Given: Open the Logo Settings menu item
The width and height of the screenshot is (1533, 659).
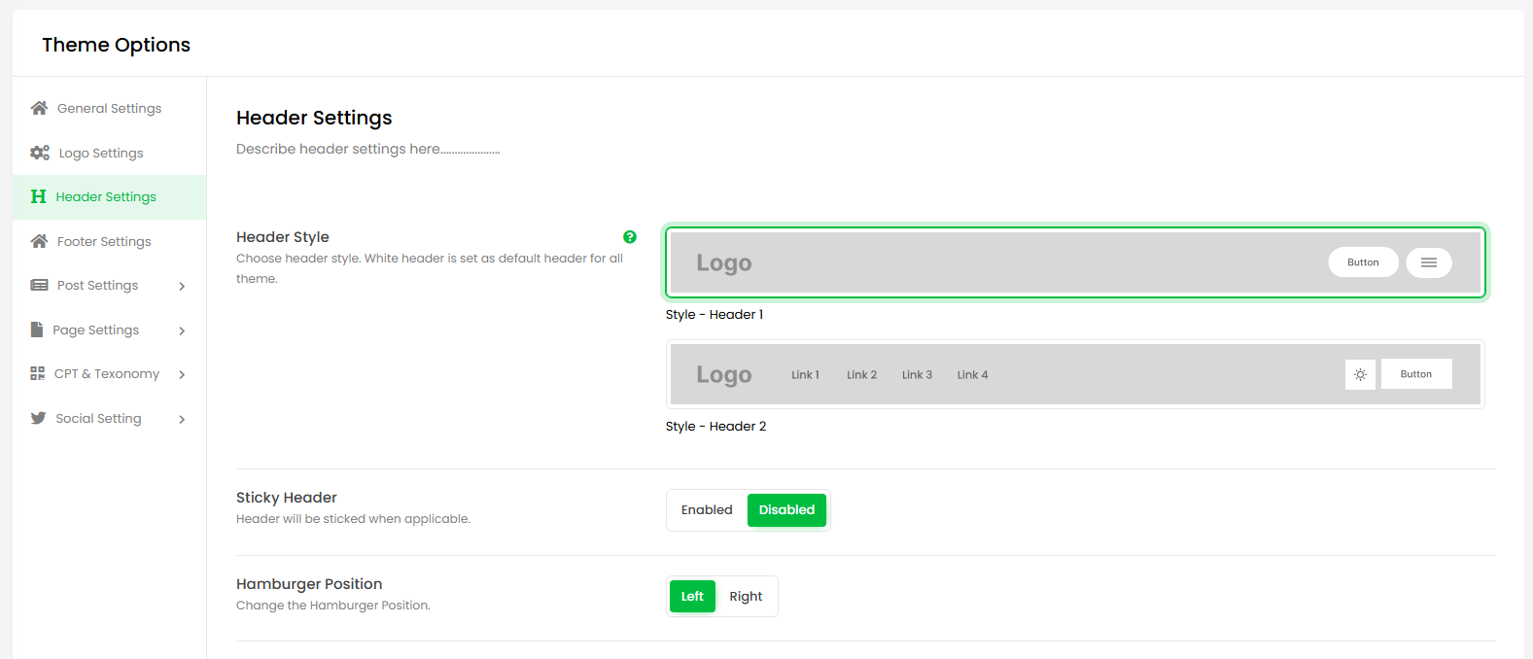Looking at the screenshot, I should click(101, 153).
